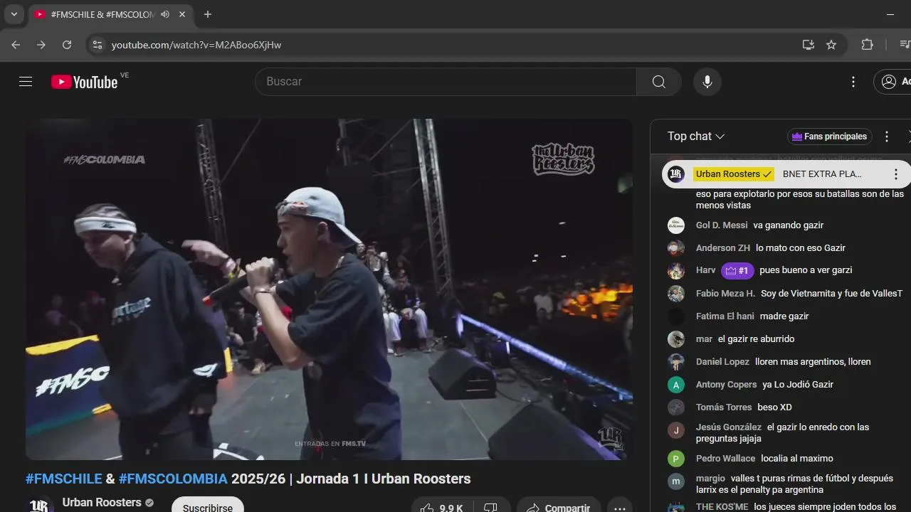Bookmark this page with the star
911x512 pixels.
click(x=831, y=45)
